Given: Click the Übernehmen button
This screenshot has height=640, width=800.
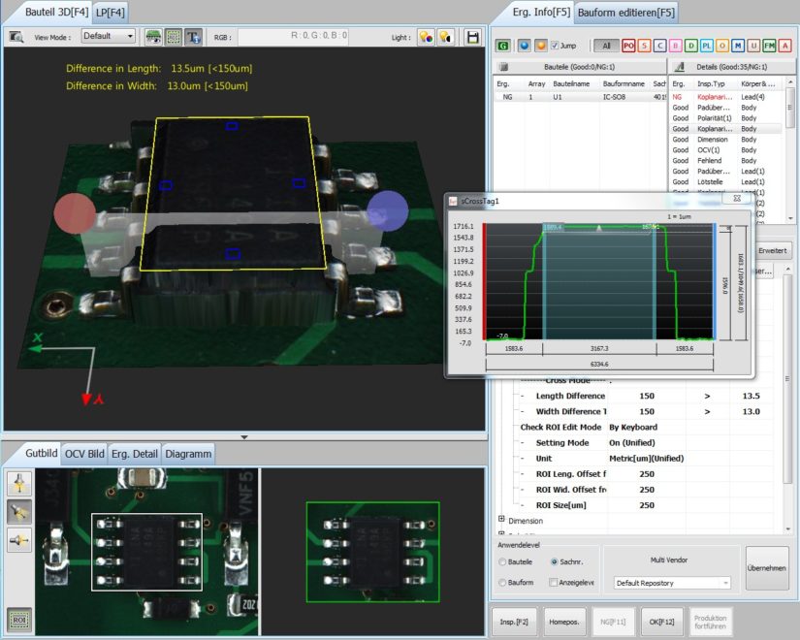Looking at the screenshot, I should pyautogui.click(x=767, y=568).
